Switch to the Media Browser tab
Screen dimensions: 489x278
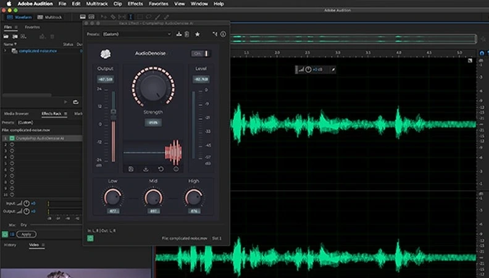(x=16, y=114)
